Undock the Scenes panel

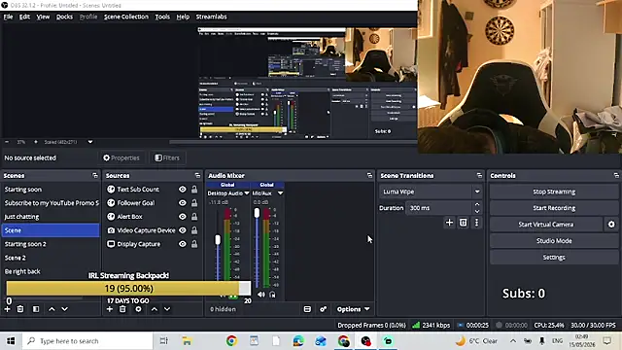(95, 175)
